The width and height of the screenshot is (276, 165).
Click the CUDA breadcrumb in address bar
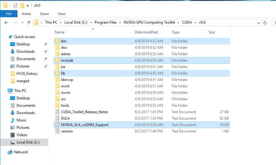(187, 22)
